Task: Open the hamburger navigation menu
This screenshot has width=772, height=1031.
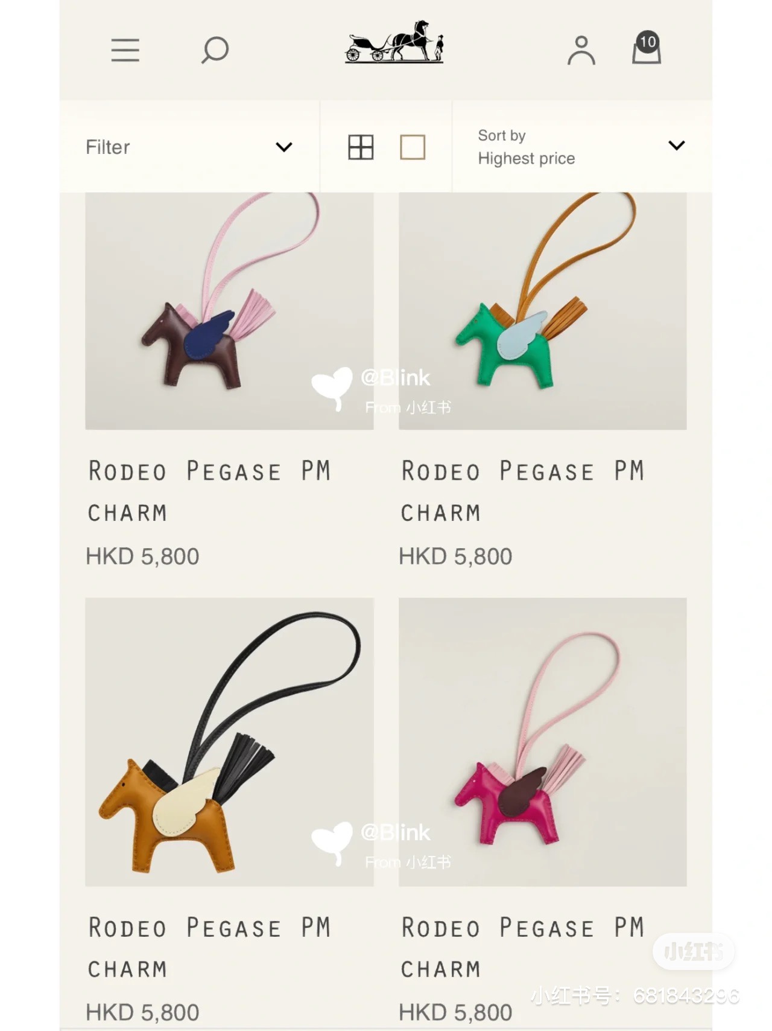Action: point(125,50)
